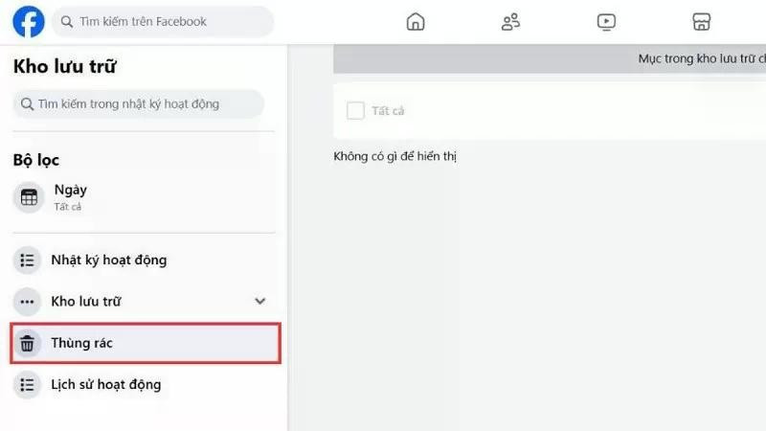
Task: Click the list icon beside Lịch sử hoạt động
Action: (x=28, y=385)
